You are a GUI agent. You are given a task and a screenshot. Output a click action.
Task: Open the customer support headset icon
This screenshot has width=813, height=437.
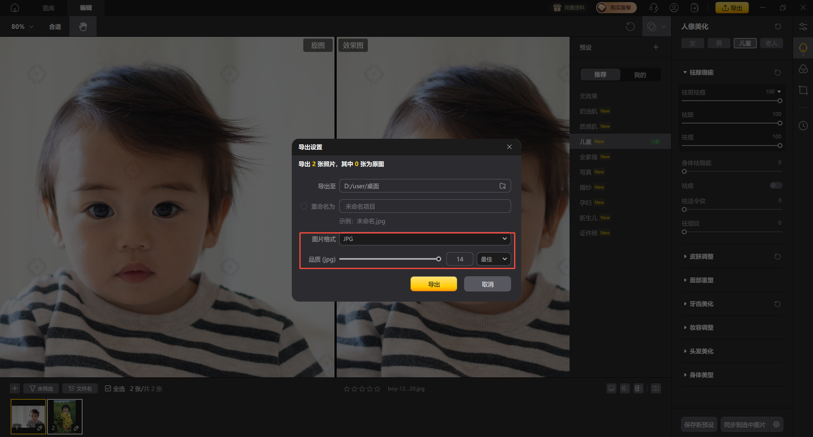tap(653, 8)
